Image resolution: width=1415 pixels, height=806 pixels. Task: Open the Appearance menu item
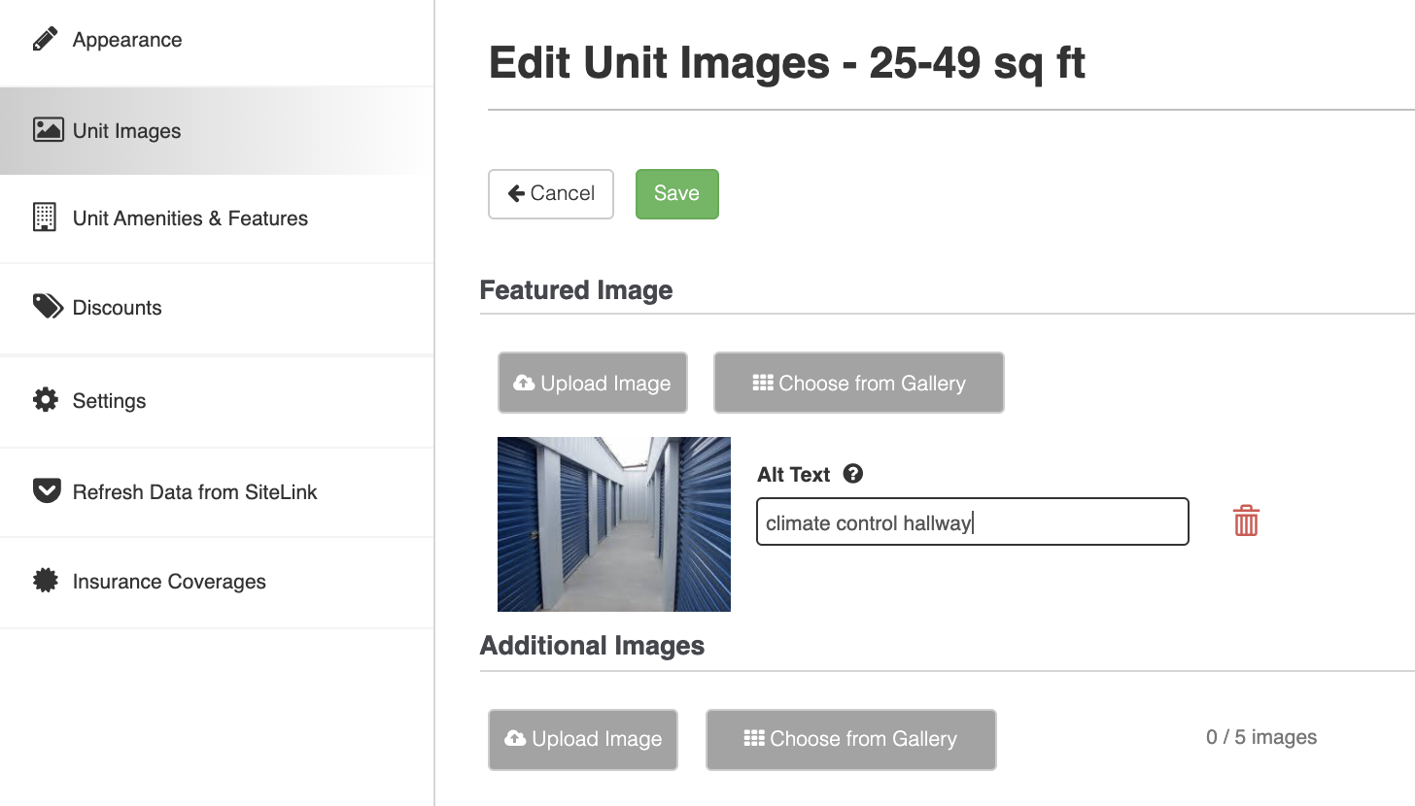pos(217,40)
